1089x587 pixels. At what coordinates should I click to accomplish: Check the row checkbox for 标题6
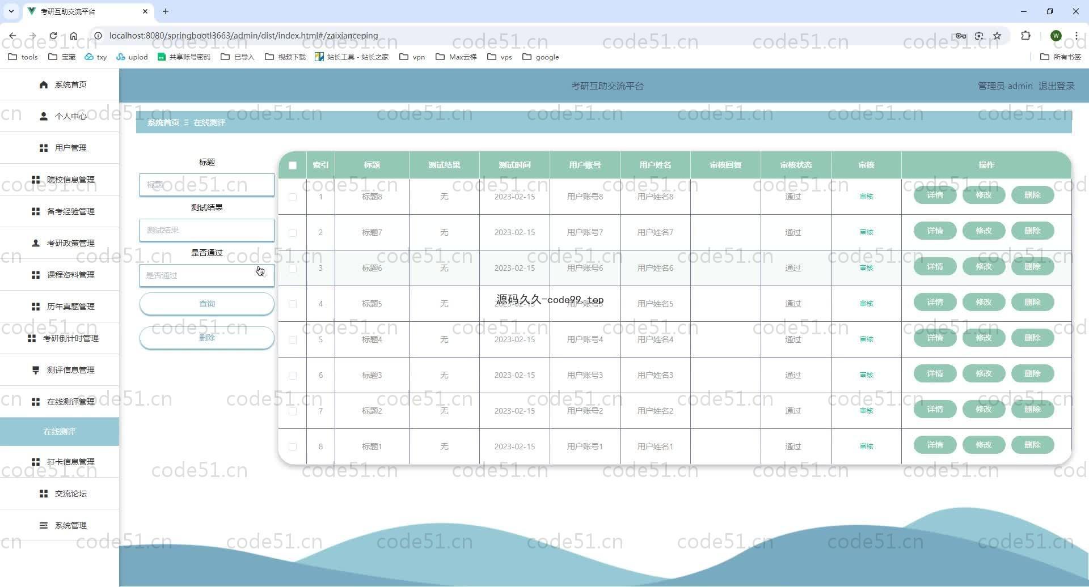293,269
